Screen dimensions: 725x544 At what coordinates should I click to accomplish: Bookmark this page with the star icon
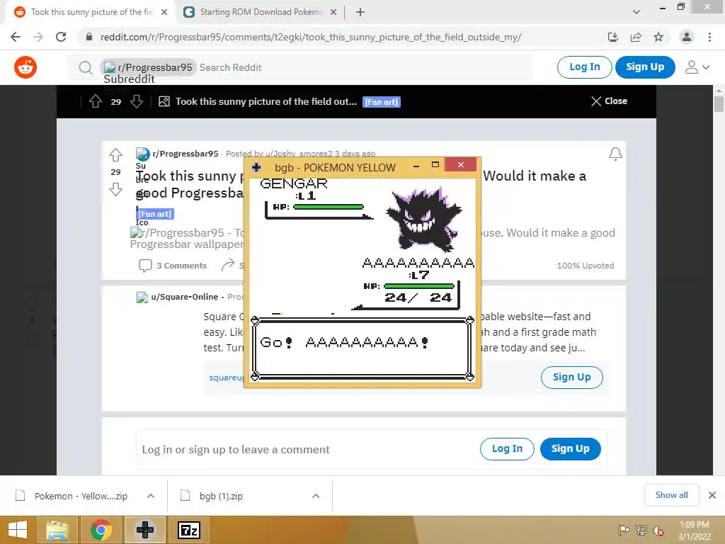pyautogui.click(x=658, y=37)
